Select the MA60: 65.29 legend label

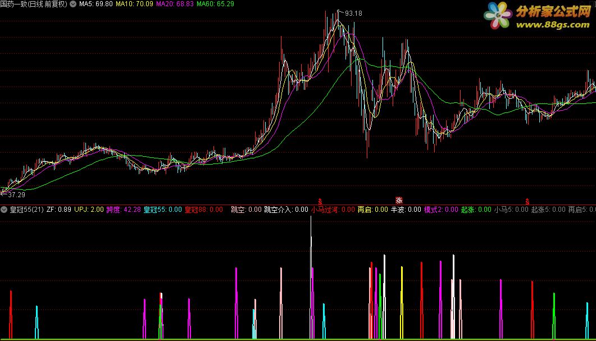click(215, 4)
